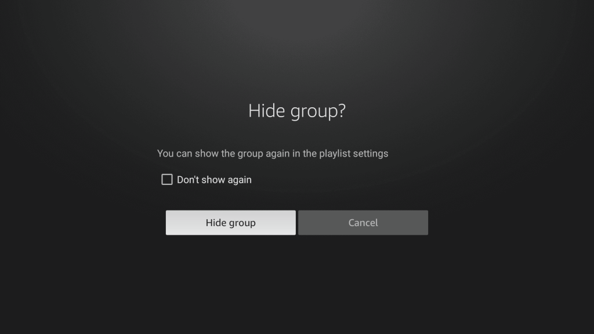Cancel the hide group dialog
Viewport: 594px width, 334px height.
363,223
